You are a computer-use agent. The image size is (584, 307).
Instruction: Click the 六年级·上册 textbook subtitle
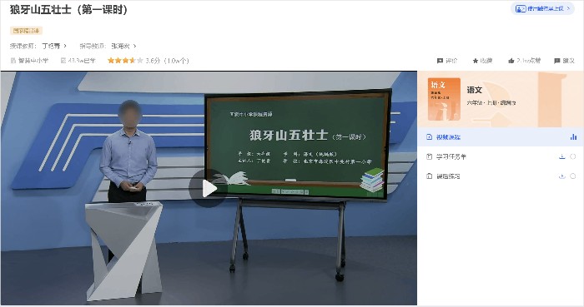pos(491,103)
